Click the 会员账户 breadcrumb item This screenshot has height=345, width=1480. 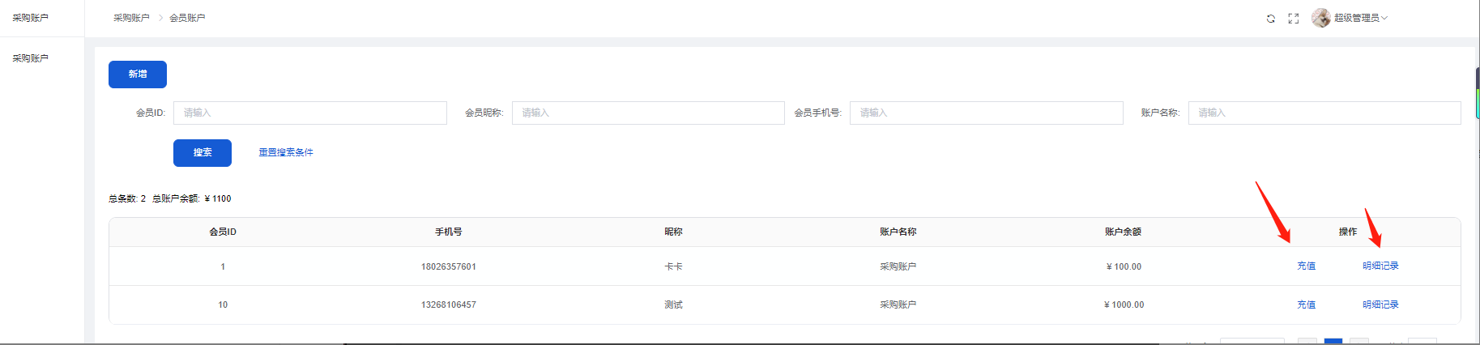(x=187, y=18)
